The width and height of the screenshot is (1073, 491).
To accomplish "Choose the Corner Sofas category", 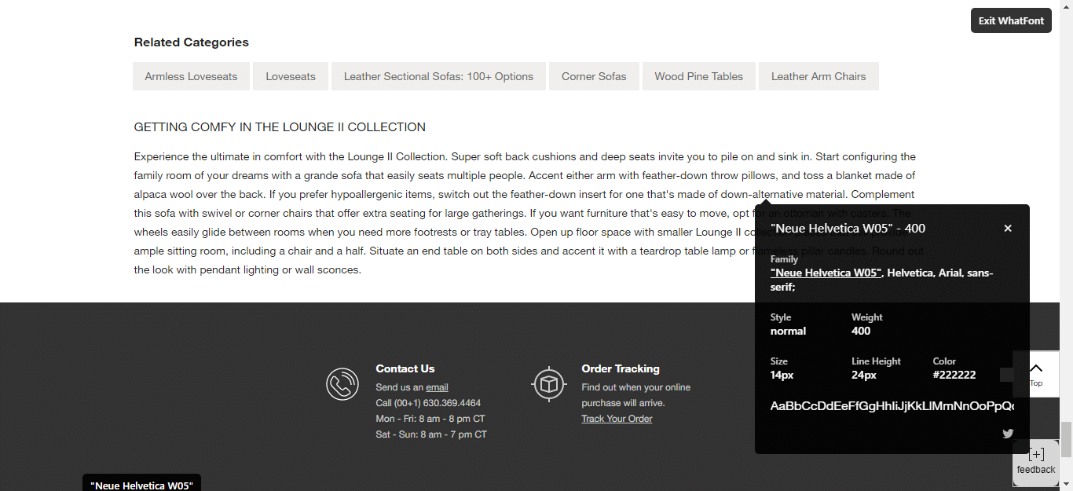I will [x=594, y=76].
